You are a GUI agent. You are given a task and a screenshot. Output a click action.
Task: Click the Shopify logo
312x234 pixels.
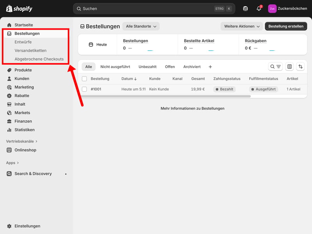pos(19,9)
